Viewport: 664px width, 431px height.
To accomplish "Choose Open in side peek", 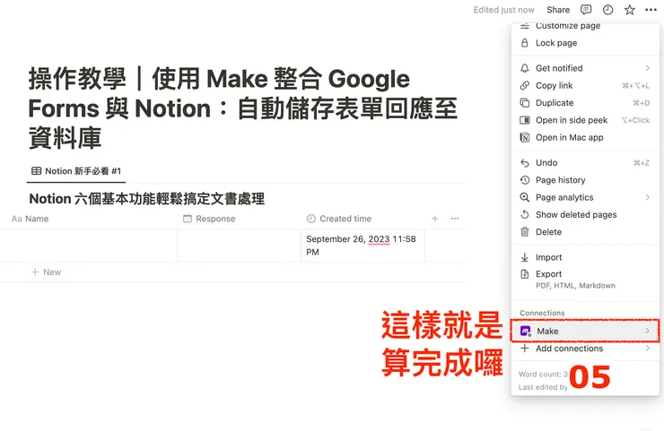I will (x=585, y=120).
